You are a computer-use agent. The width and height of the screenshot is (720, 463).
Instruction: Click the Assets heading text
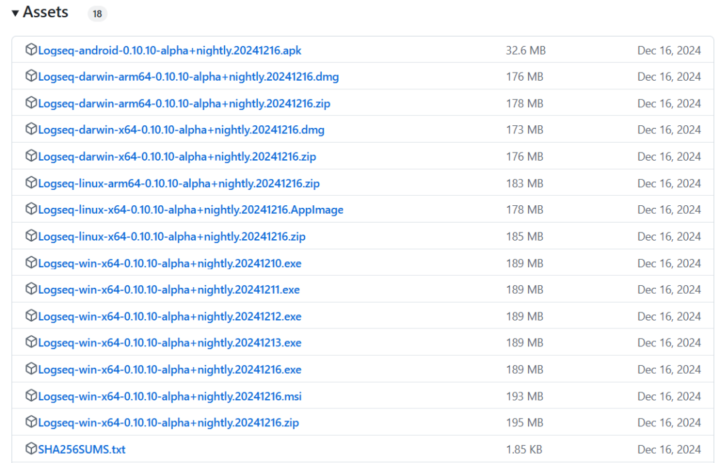click(45, 12)
